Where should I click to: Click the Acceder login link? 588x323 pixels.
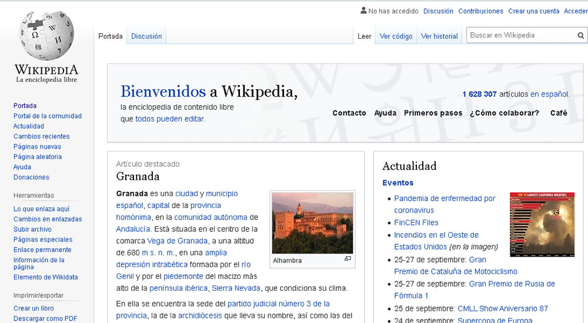(576, 11)
